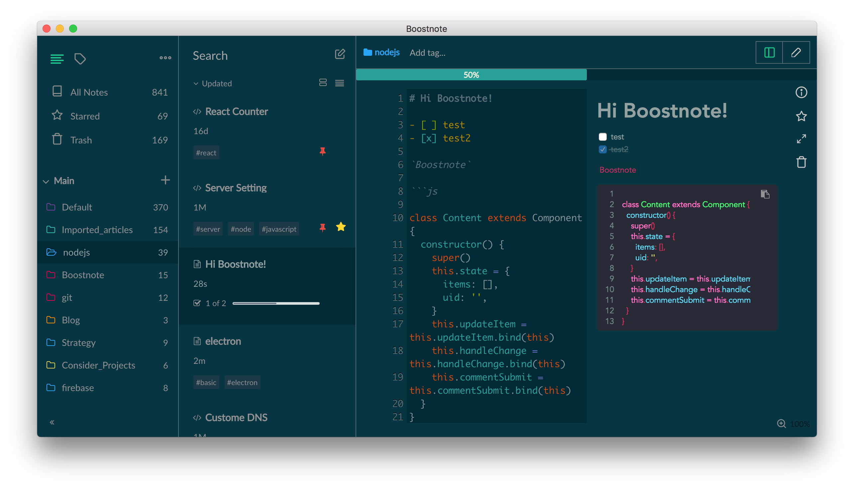Create a new note with the compose icon
The height and width of the screenshot is (490, 854).
tap(340, 54)
